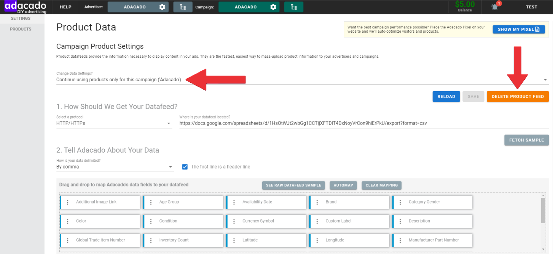Click drag handle on Inventory Count
The width and height of the screenshot is (553, 254).
(x=151, y=240)
